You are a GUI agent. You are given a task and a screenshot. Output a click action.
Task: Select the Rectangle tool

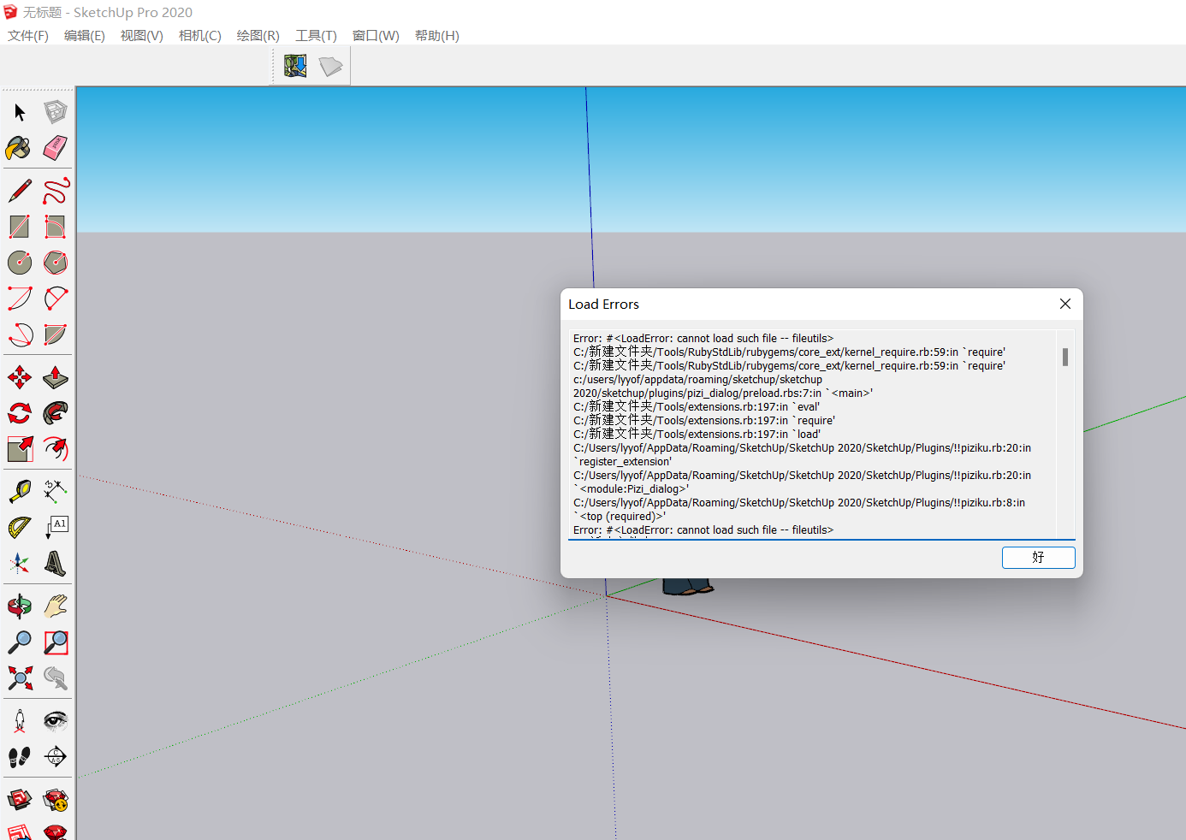[19, 226]
